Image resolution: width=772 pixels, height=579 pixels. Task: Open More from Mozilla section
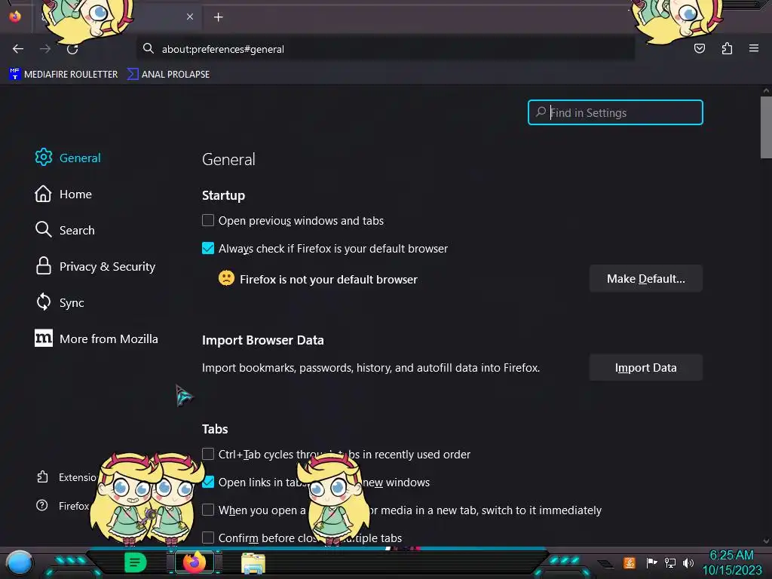coord(96,339)
